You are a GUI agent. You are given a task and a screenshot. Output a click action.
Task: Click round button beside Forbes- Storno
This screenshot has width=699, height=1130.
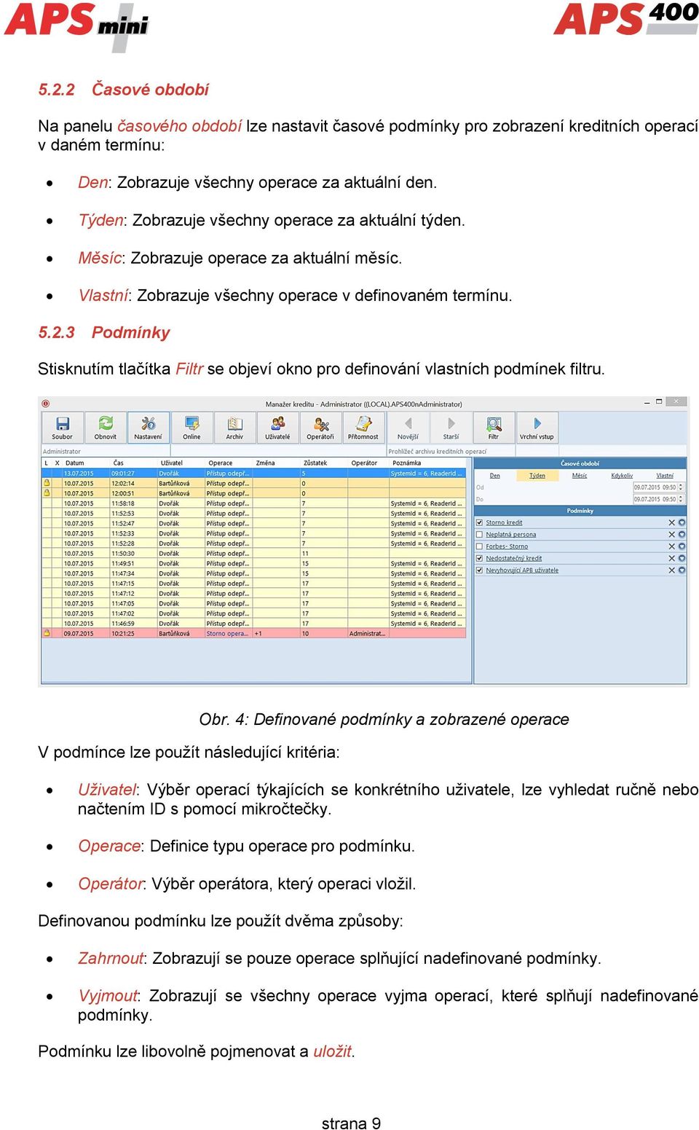(x=682, y=546)
